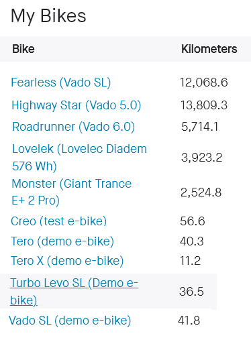
Task: Open Lovelek (Lovelec Diadem 576 Wh) link
Action: 79,158
